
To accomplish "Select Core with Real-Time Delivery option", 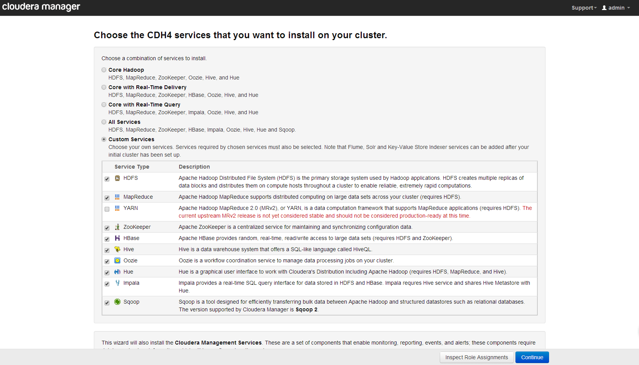I will 104,87.
